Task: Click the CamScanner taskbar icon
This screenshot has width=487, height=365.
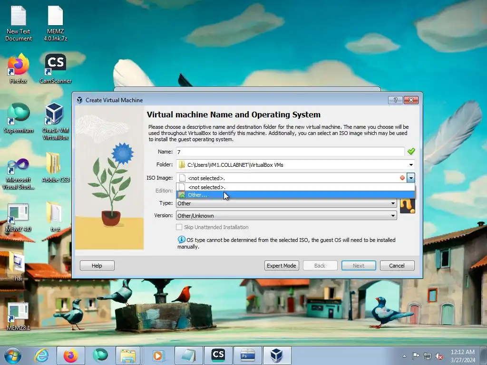Action: [x=218, y=355]
